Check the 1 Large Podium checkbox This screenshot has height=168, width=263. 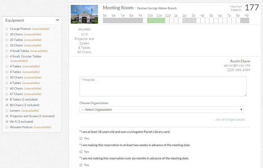click(x=7, y=29)
